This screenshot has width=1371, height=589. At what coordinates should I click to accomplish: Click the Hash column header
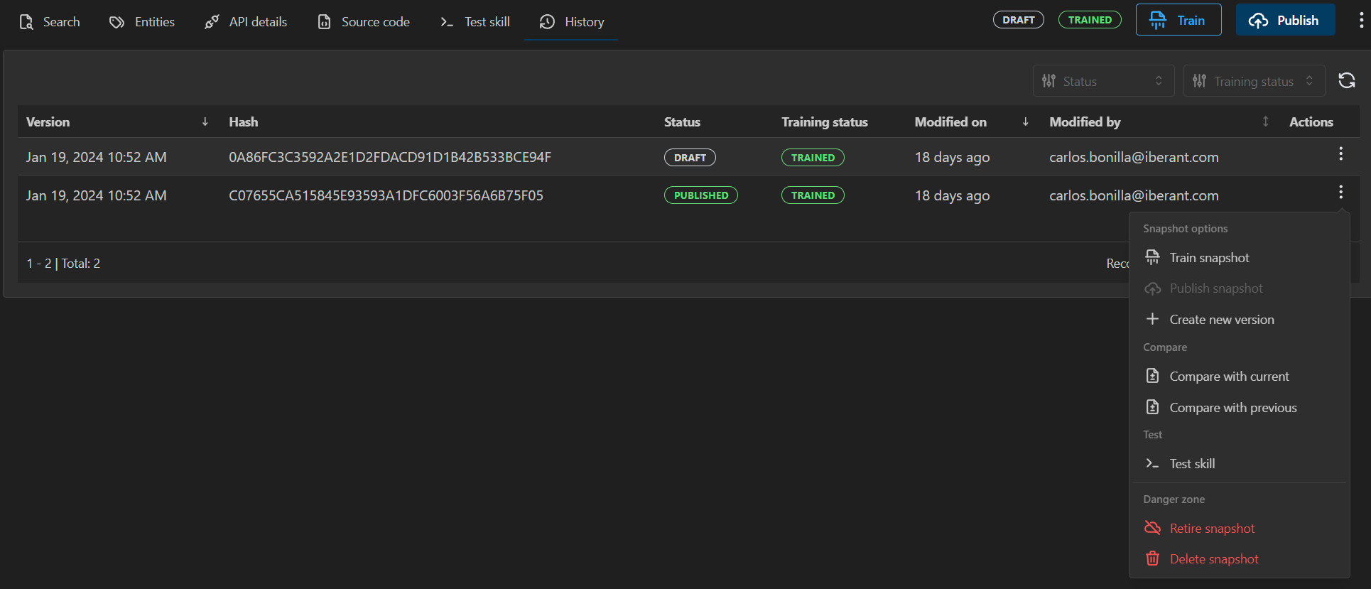[243, 121]
